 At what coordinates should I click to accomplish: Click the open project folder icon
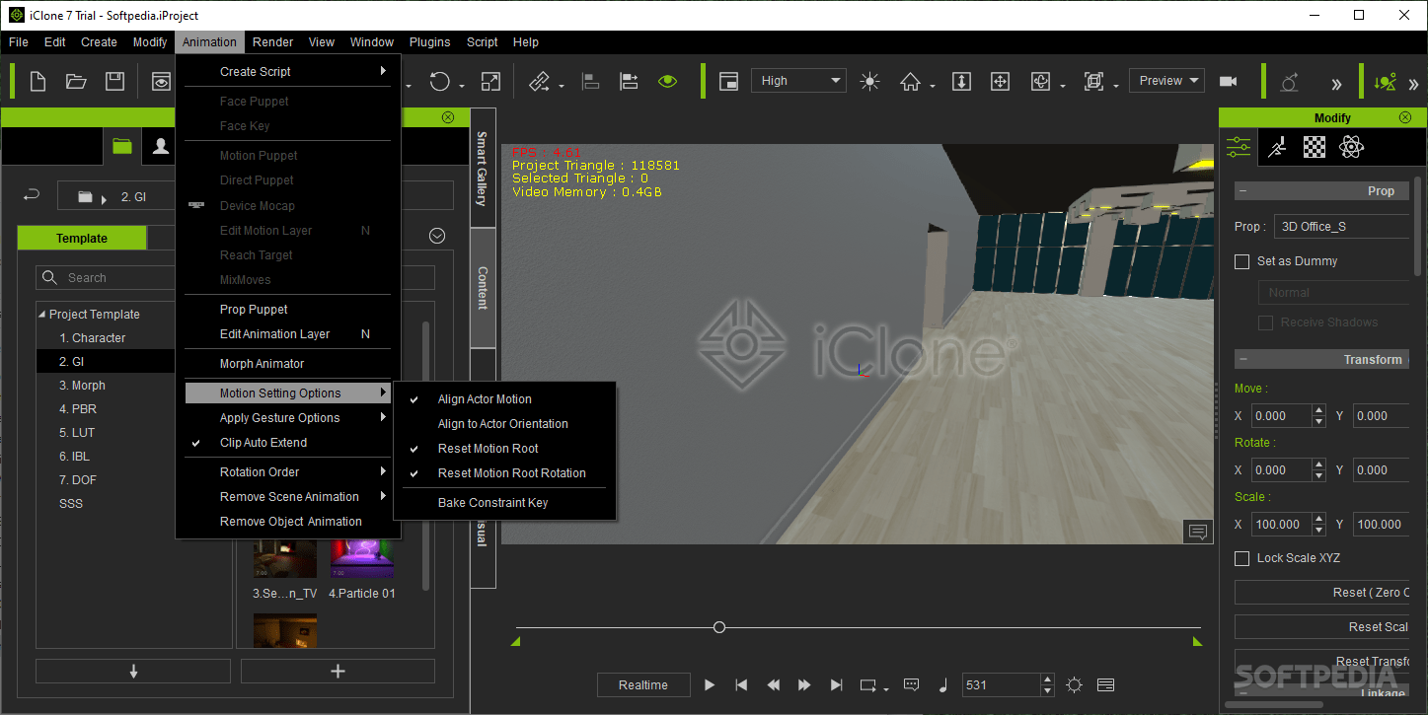pyautogui.click(x=77, y=82)
